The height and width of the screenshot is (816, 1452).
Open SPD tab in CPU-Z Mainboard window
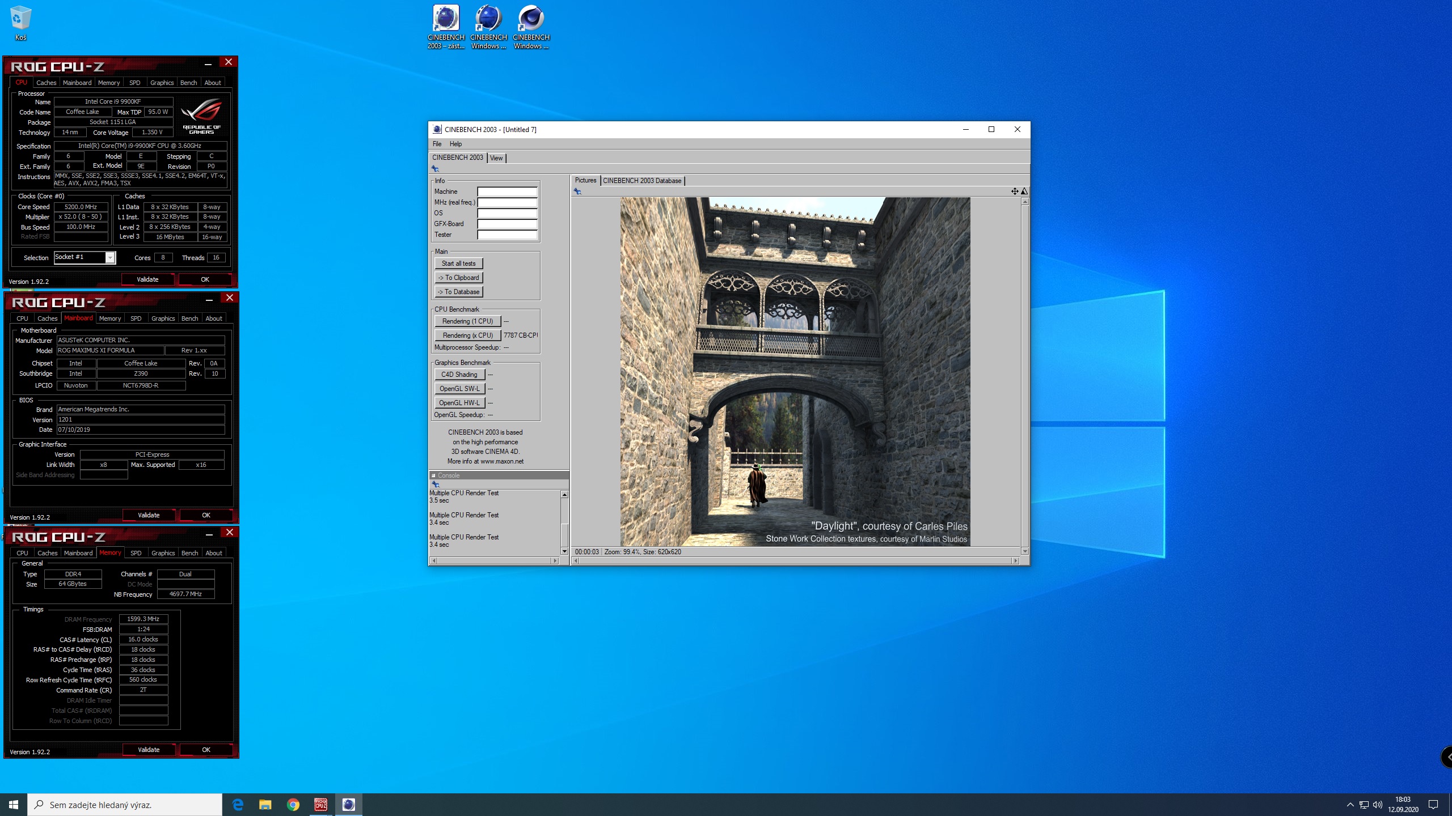click(136, 318)
